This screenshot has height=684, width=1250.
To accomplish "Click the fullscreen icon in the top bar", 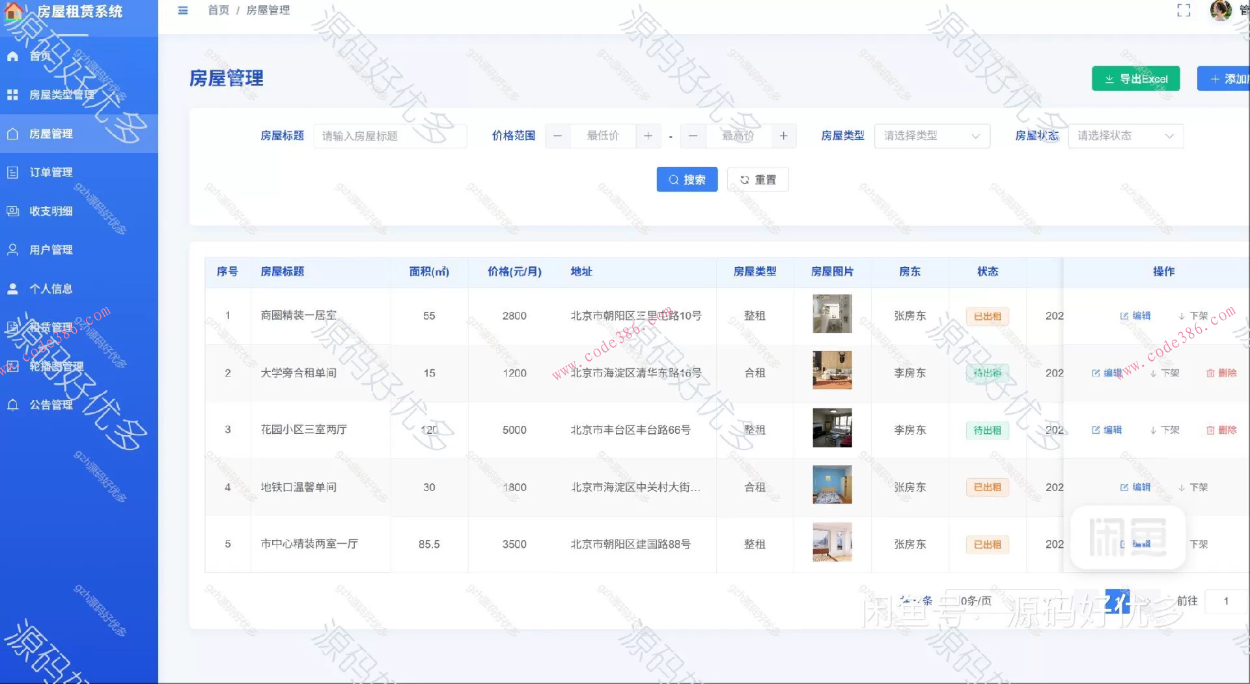I will [1183, 10].
